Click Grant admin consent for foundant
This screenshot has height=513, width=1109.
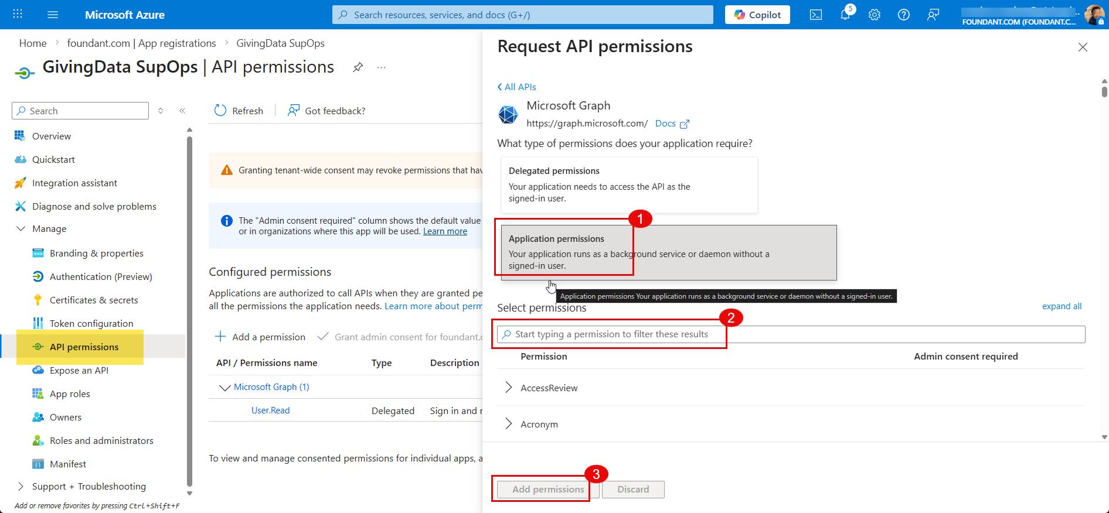point(399,337)
